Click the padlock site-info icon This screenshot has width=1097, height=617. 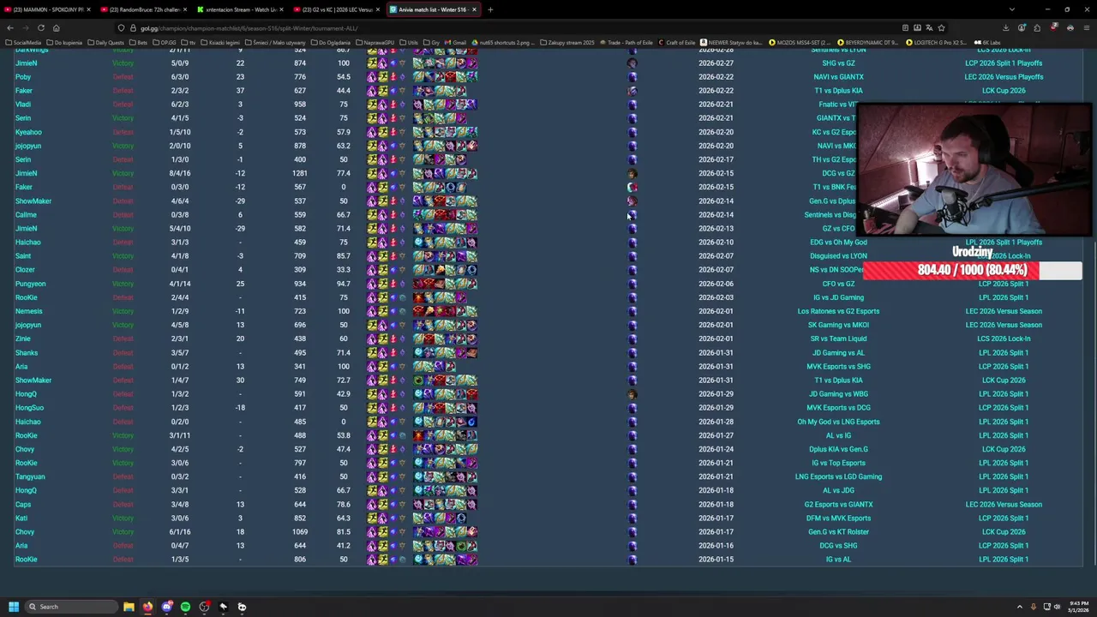pyautogui.click(x=133, y=28)
